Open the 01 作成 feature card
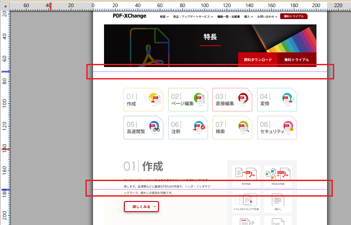Image resolution: width=351 pixels, height=225 pixels. [143, 100]
